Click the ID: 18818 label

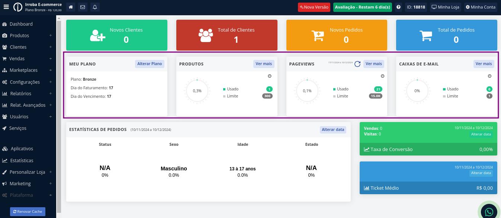[416, 7]
